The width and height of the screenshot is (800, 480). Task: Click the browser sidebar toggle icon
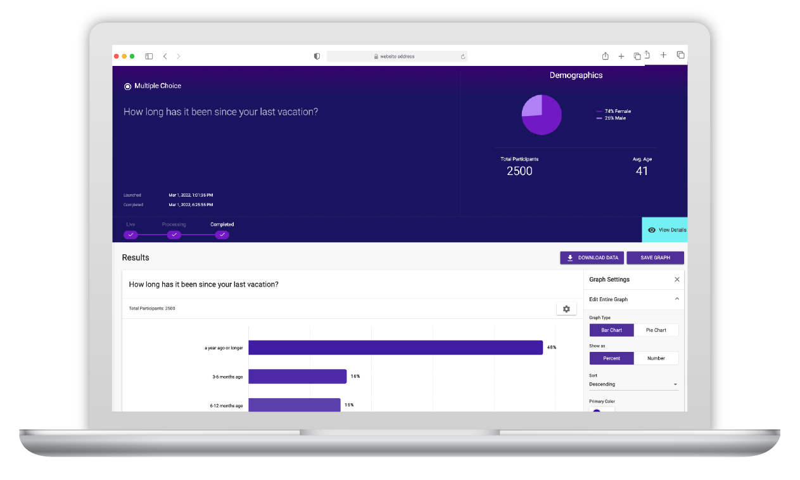click(x=149, y=56)
